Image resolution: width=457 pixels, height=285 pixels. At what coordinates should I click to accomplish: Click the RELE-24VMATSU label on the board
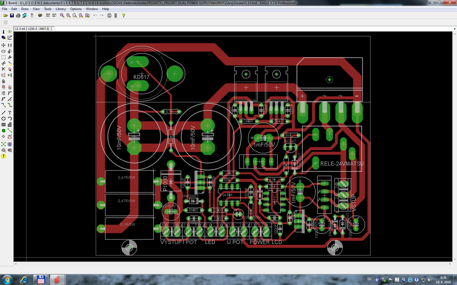(342, 164)
